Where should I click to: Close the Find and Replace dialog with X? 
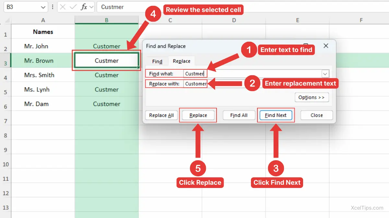[x=326, y=46]
